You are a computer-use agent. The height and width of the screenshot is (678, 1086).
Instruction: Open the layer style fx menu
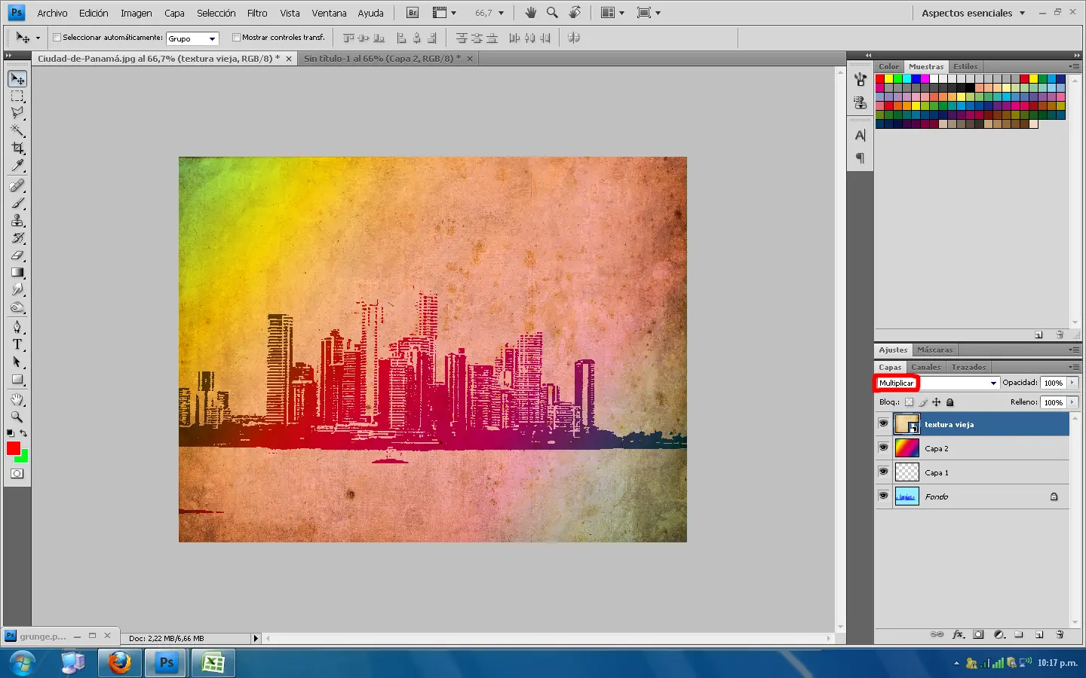click(x=958, y=634)
